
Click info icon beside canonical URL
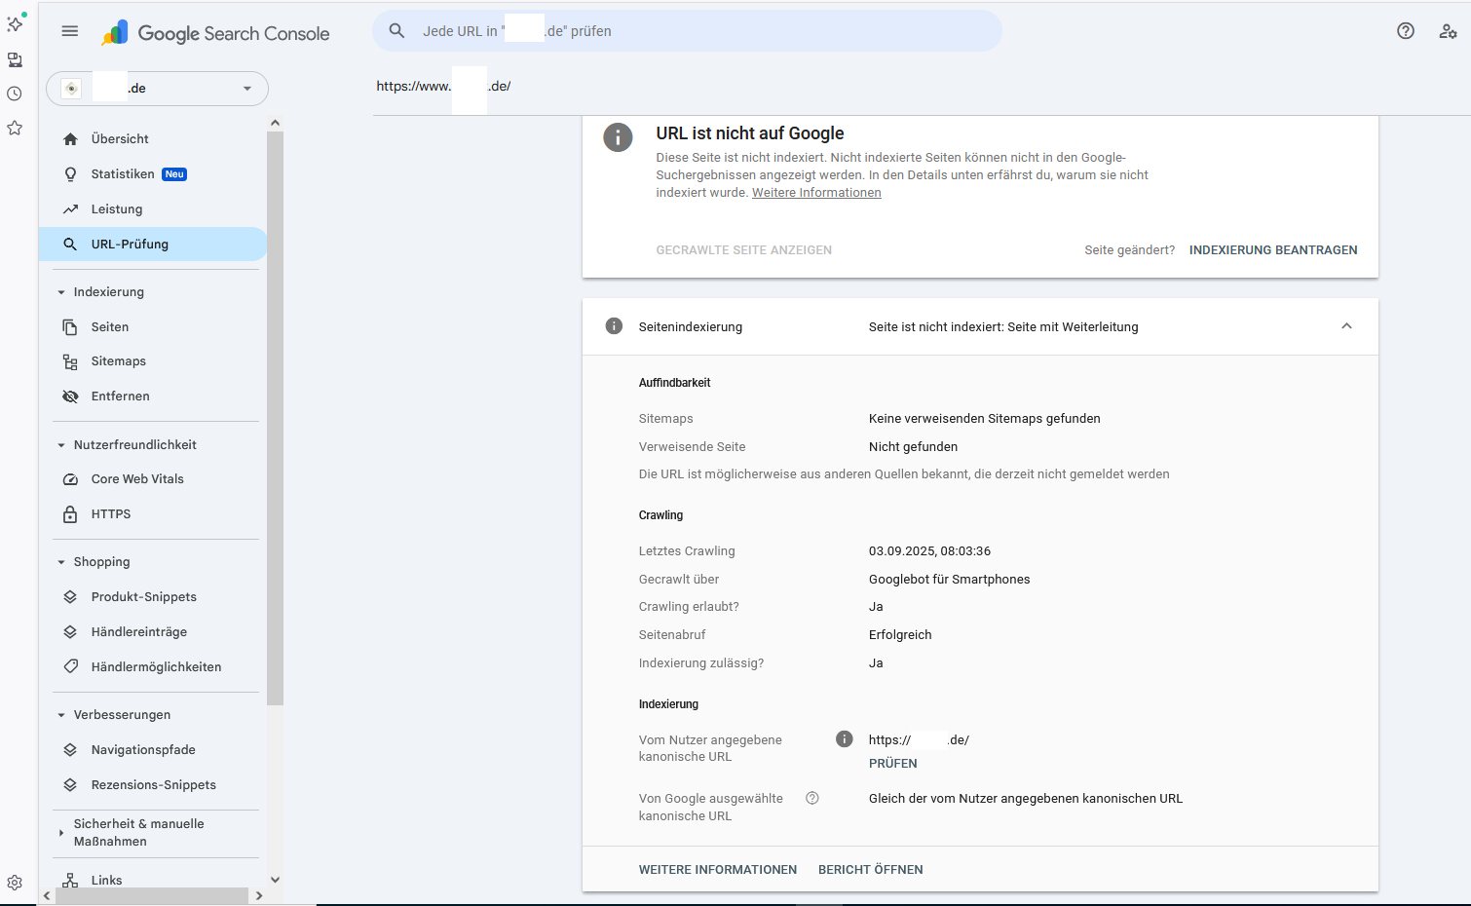(844, 739)
